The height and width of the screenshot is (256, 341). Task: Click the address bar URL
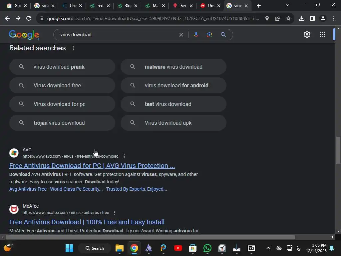(153, 19)
